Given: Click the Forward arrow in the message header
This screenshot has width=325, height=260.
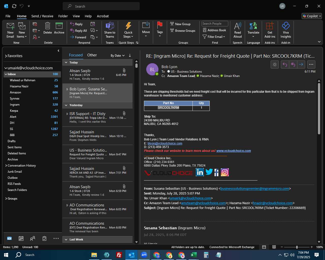Looking at the screenshot, I should pyautogui.click(x=301, y=64).
